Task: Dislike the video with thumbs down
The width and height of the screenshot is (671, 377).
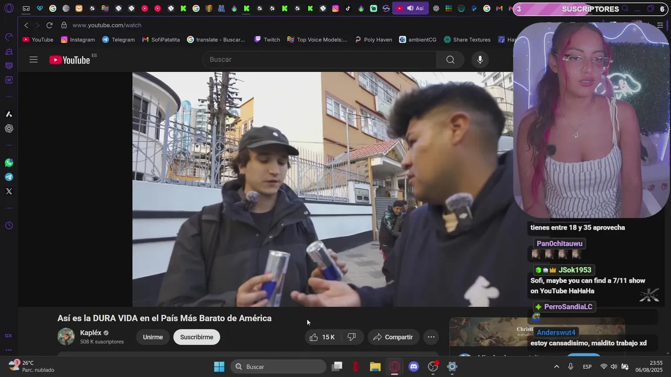Action: click(352, 337)
